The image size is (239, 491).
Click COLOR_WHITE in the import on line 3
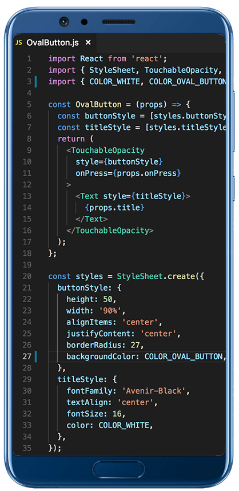pos(114,81)
